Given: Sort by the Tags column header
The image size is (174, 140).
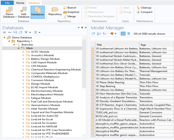Looking at the screenshot, I should tap(157, 45).
